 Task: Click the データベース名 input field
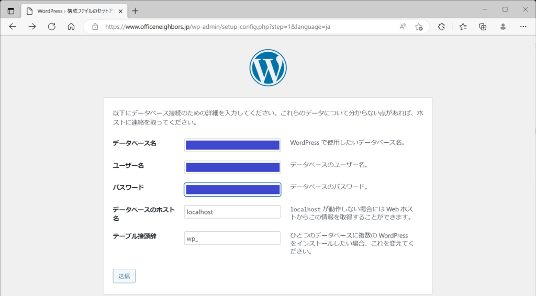tap(232, 145)
